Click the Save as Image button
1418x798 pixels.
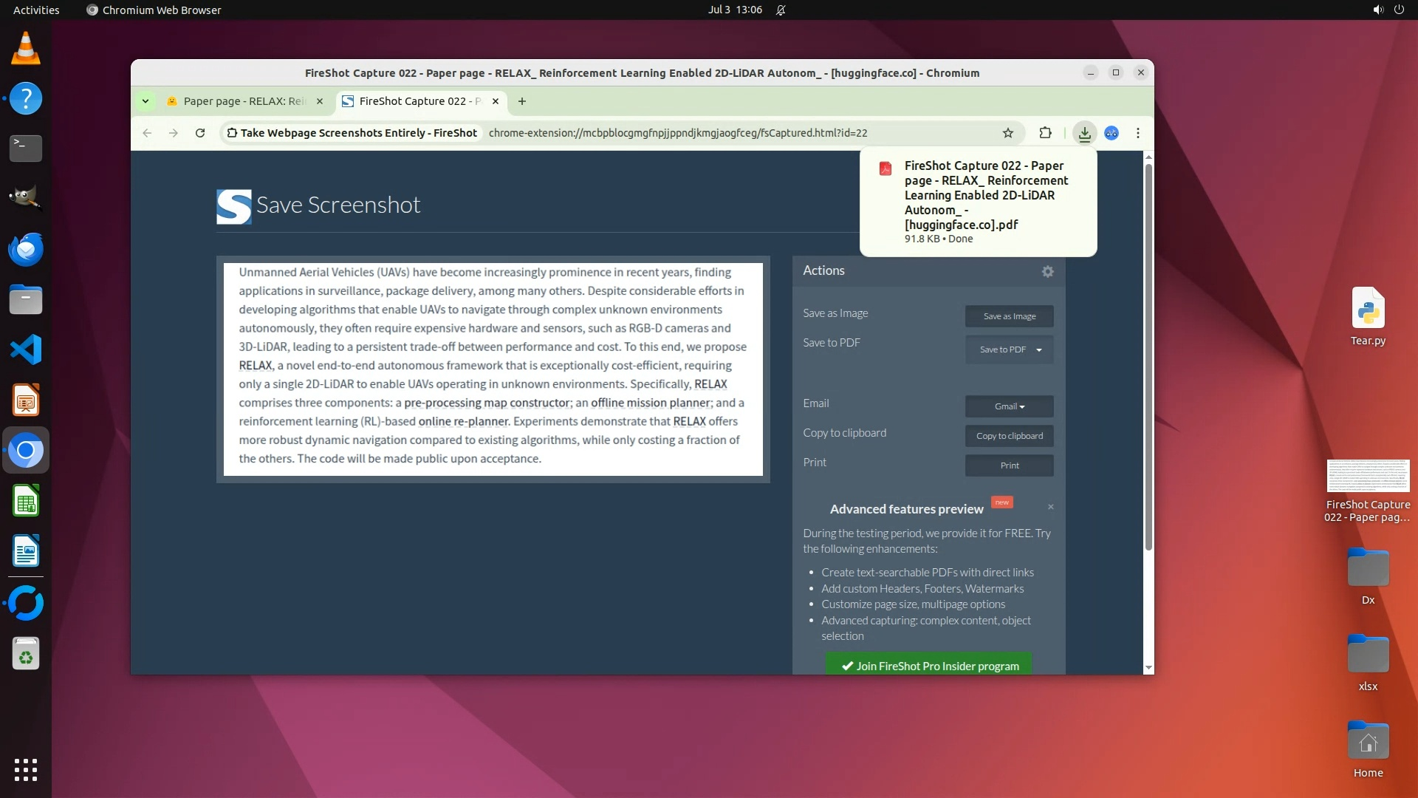point(1009,316)
